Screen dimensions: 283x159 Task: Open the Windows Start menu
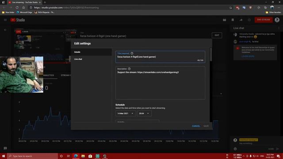point(4,156)
